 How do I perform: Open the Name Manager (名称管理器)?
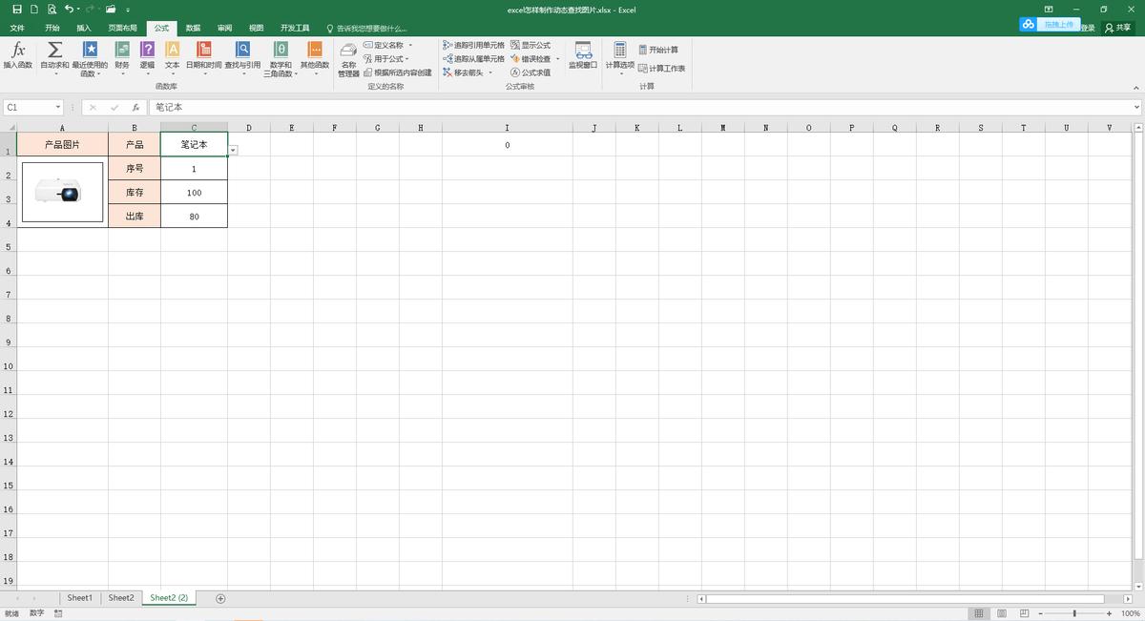click(348, 57)
